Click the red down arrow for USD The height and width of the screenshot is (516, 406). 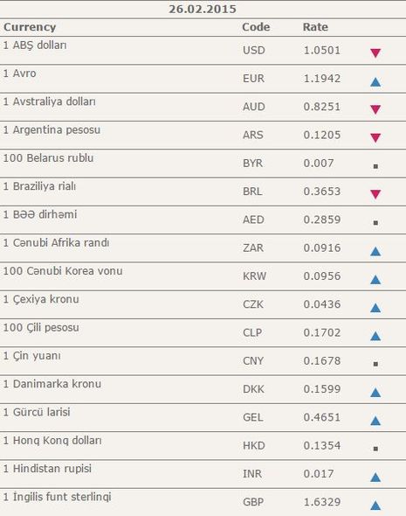(375, 53)
